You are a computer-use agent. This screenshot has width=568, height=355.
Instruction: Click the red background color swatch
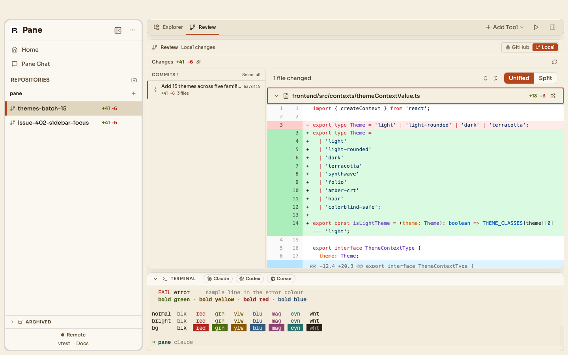click(x=201, y=328)
